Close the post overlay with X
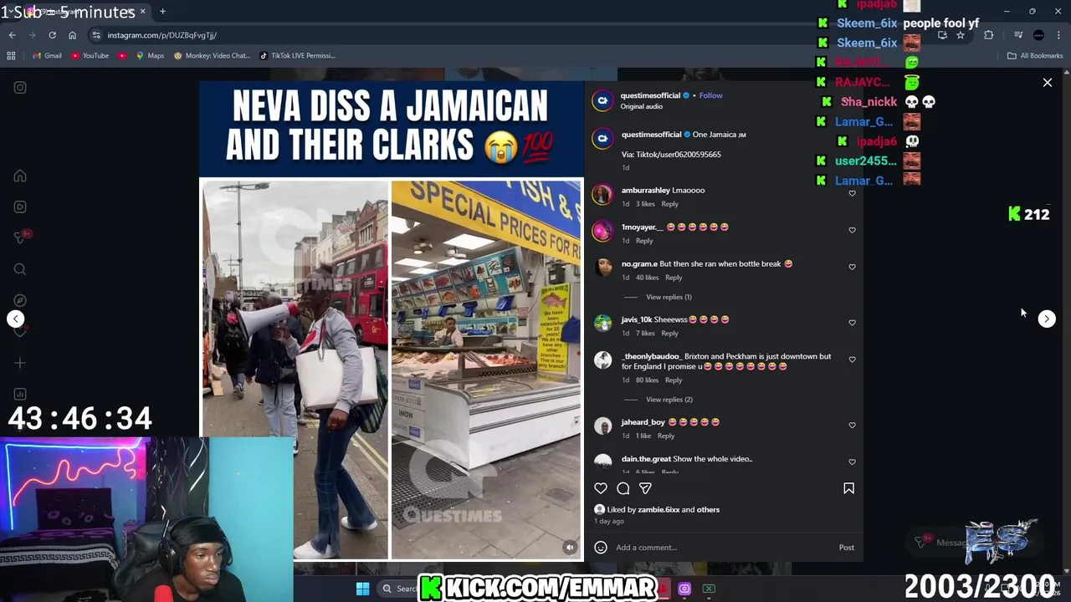 pyautogui.click(x=1047, y=83)
